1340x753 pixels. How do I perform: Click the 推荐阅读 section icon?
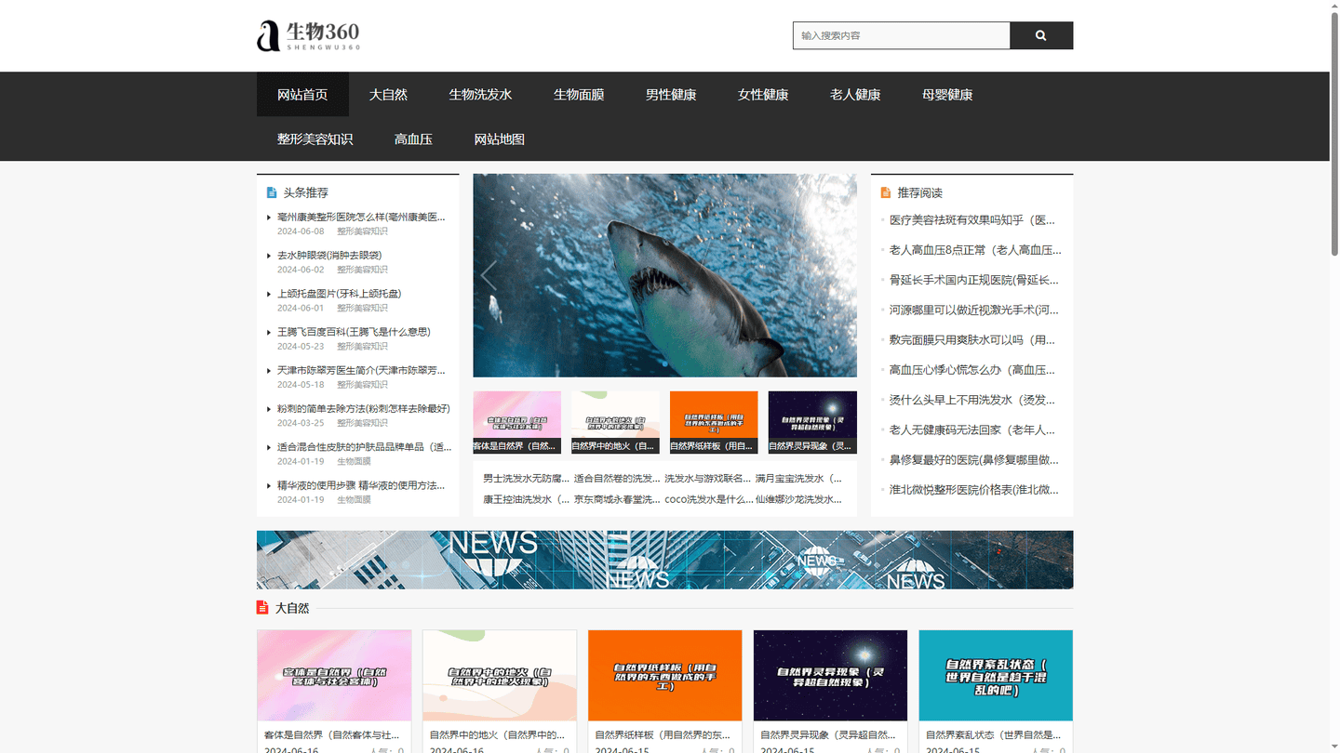(x=886, y=192)
